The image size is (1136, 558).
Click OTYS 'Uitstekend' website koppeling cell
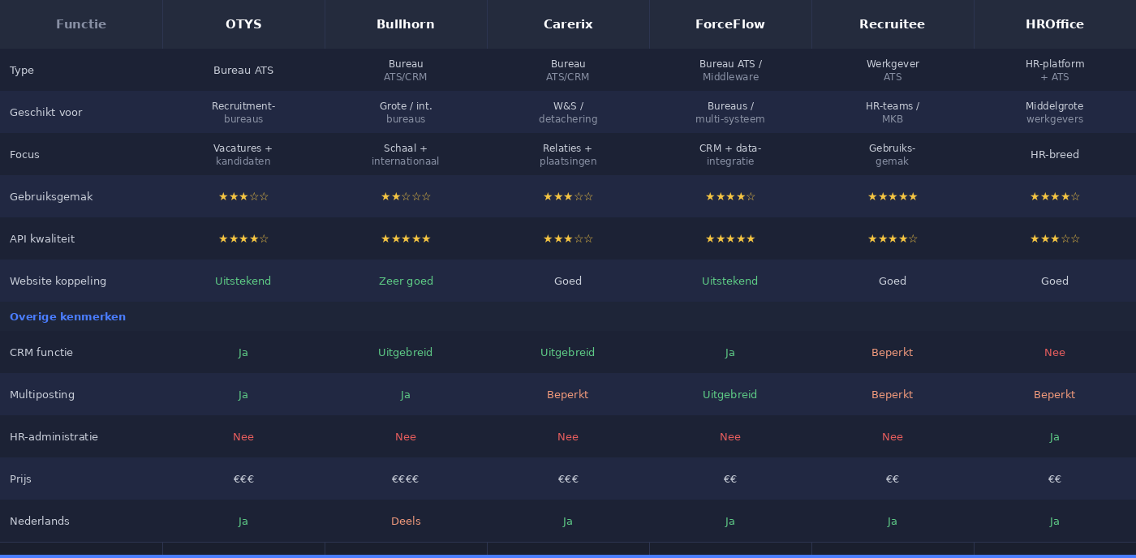(x=243, y=281)
